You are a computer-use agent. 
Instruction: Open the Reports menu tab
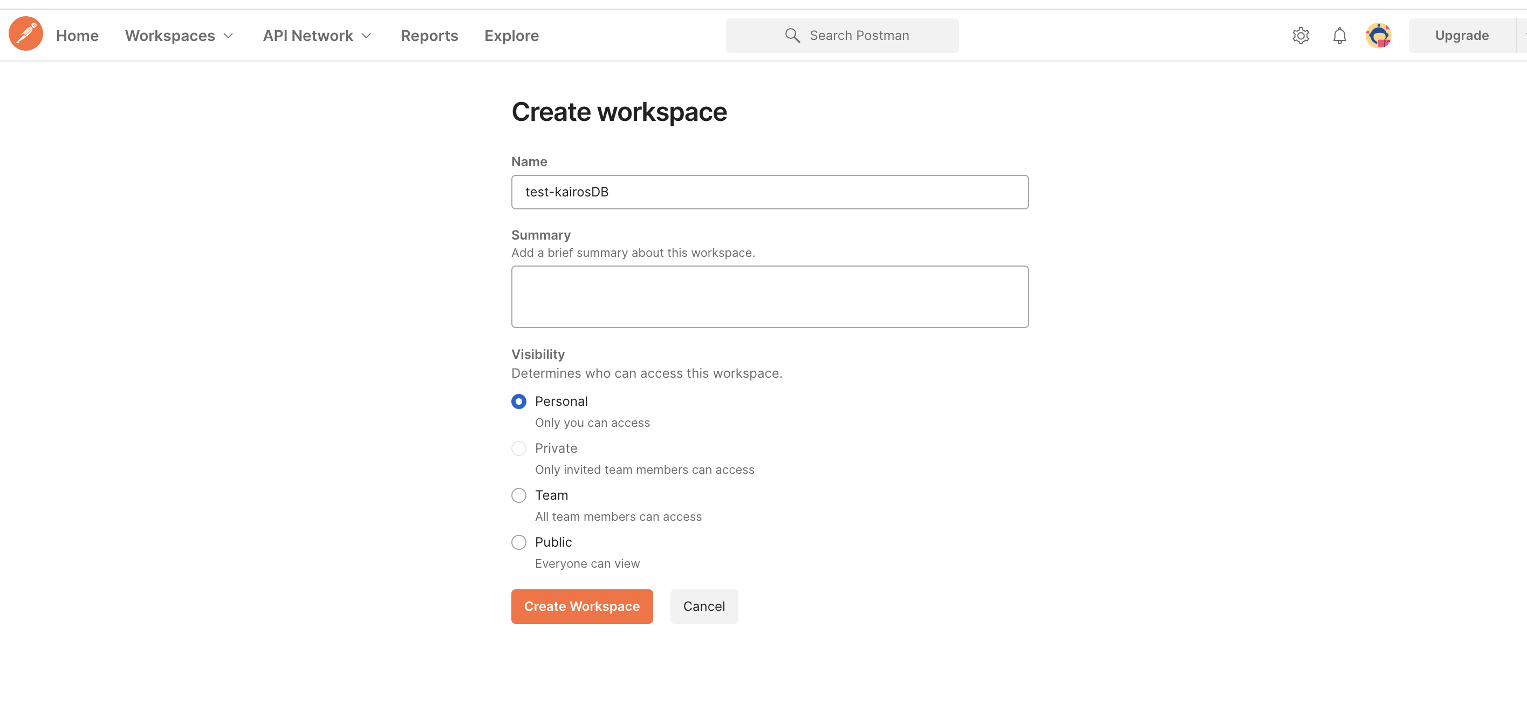(429, 35)
